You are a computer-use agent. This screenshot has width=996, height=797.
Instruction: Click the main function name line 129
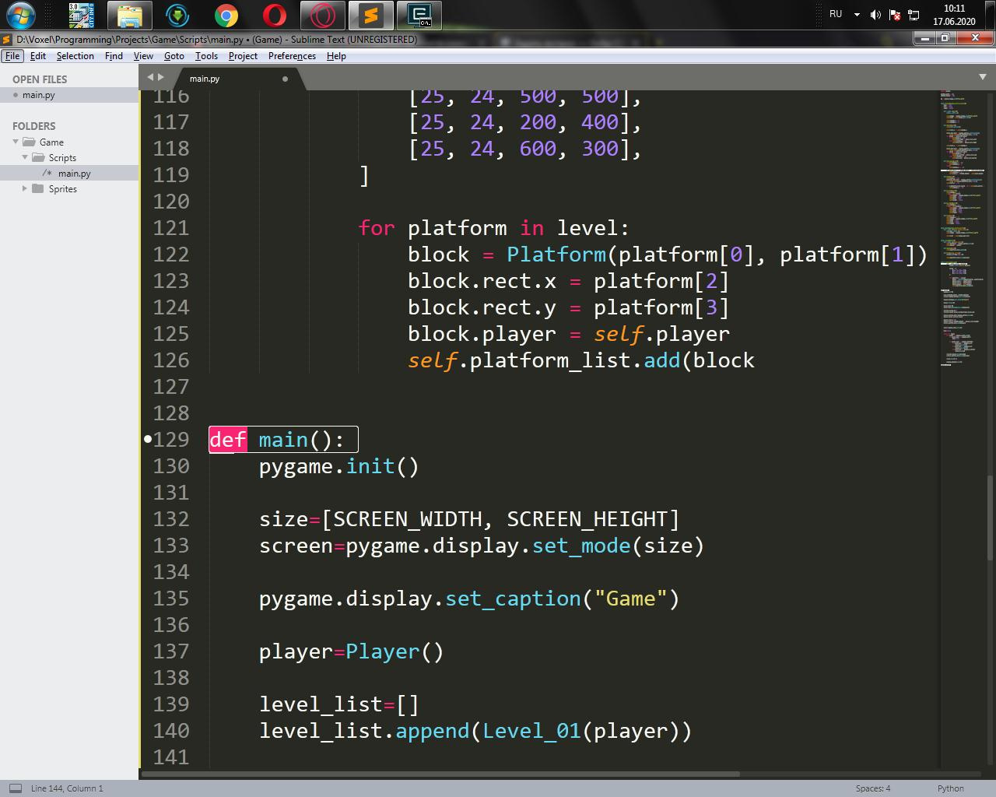coord(283,440)
